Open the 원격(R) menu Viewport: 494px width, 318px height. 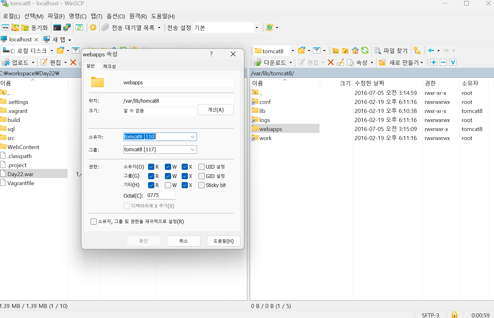tap(138, 16)
